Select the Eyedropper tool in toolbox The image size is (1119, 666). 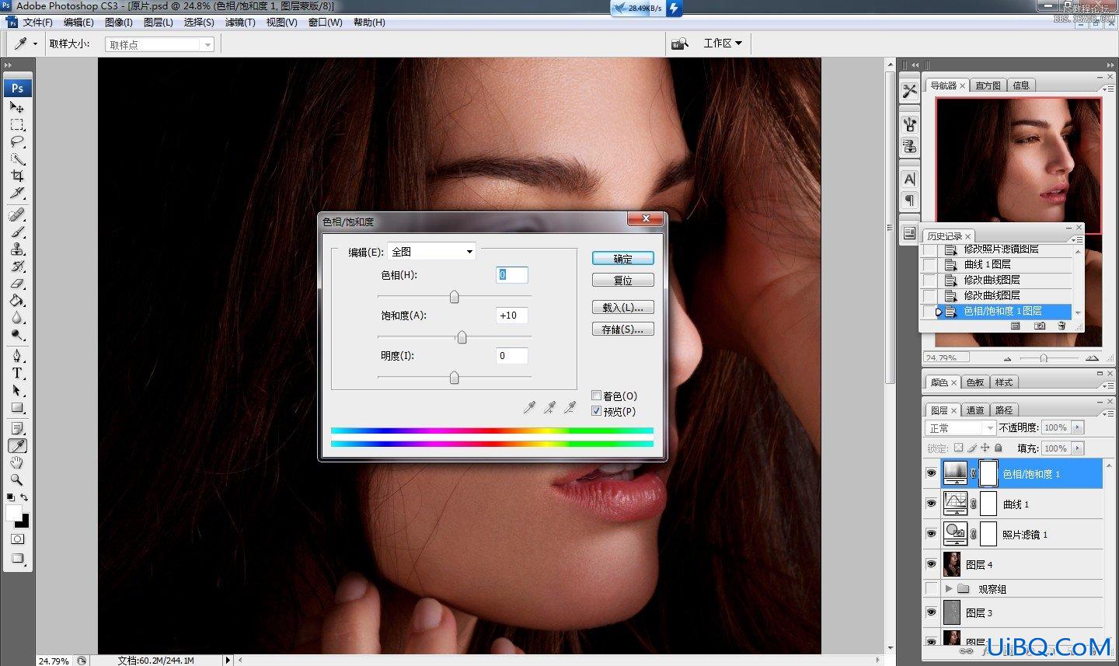click(x=17, y=446)
